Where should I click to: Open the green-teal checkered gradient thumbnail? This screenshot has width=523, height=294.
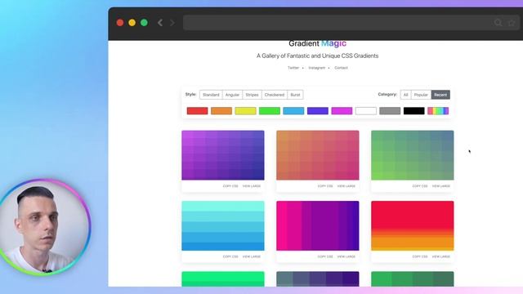[x=412, y=155]
